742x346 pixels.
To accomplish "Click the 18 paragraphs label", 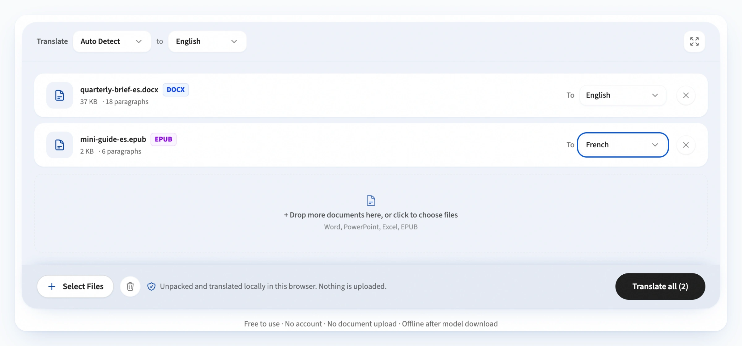I will pyautogui.click(x=127, y=102).
